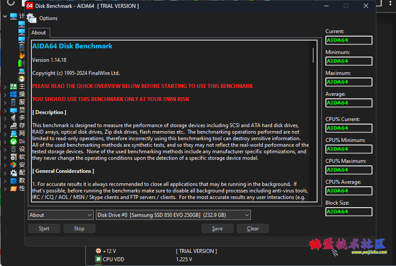Expand the 配 configuration node chevron
The width and height of the screenshot is (396, 266).
(x=5, y=173)
